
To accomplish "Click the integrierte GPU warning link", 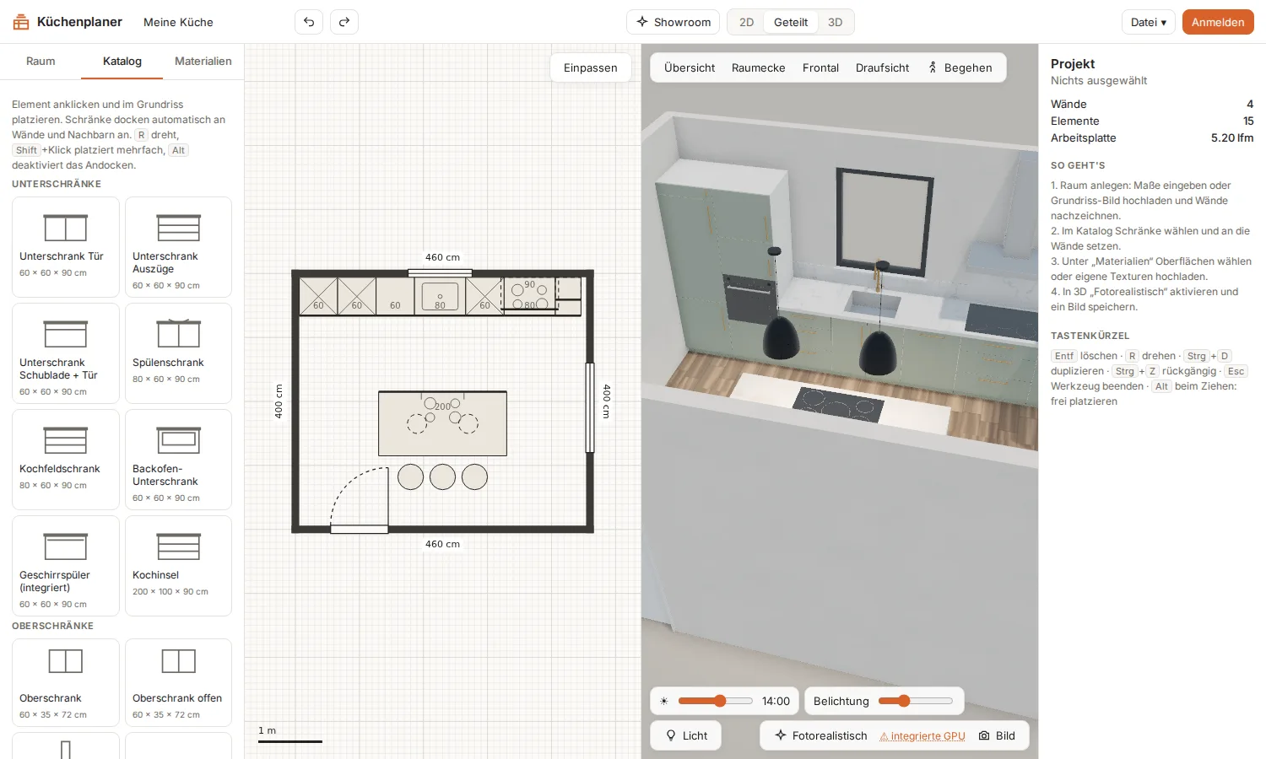I will [922, 735].
